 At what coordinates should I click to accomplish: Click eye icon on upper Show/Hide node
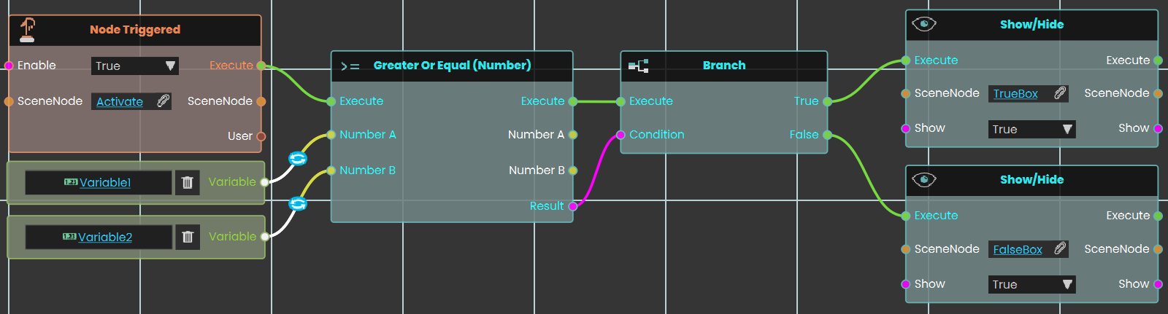pos(924,24)
